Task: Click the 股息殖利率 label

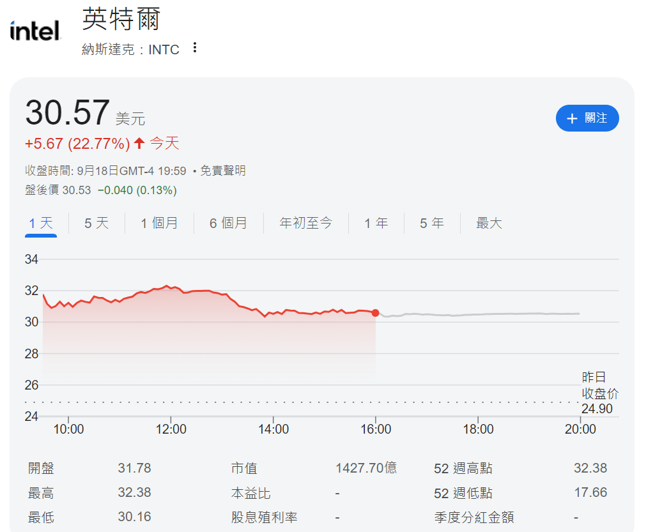Action: [x=264, y=517]
